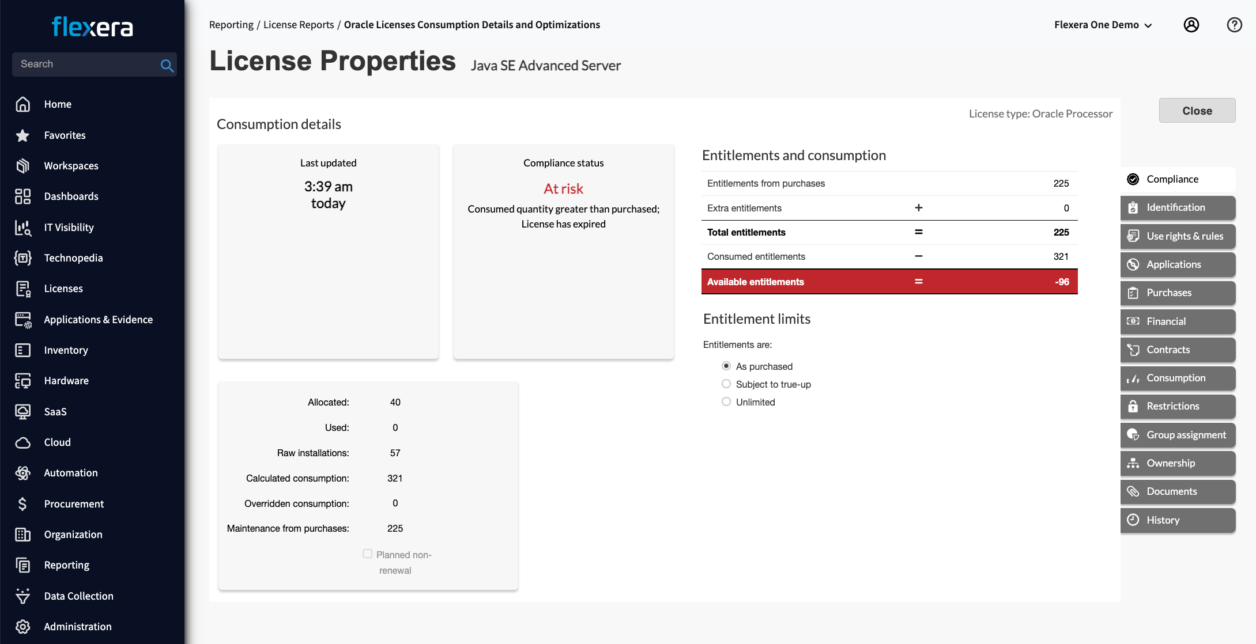1256x644 pixels.
Task: Open the user account icon
Action: [x=1191, y=24]
